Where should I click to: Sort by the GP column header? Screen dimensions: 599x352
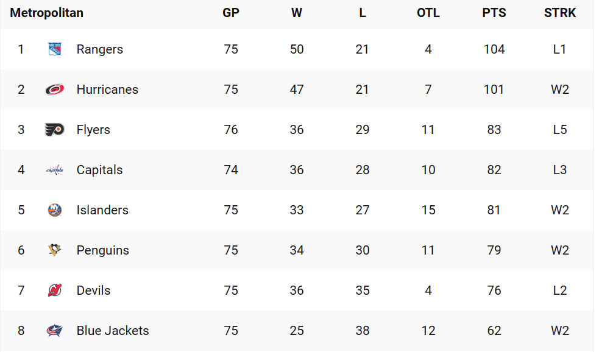click(x=231, y=13)
